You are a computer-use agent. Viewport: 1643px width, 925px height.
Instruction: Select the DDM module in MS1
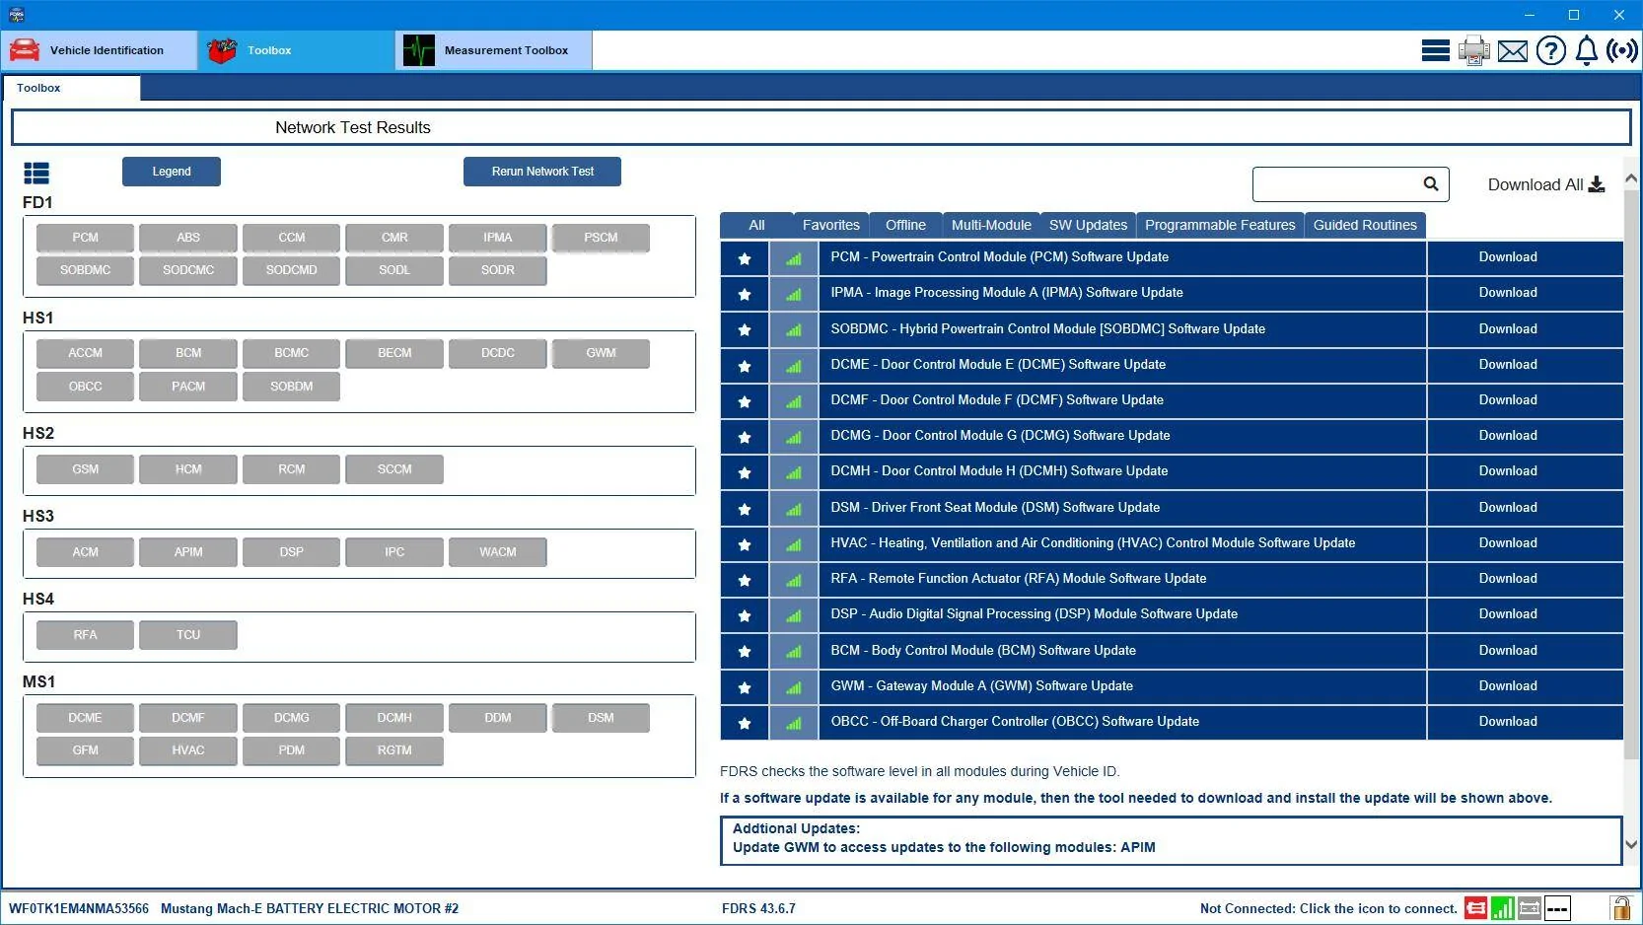pos(498,718)
